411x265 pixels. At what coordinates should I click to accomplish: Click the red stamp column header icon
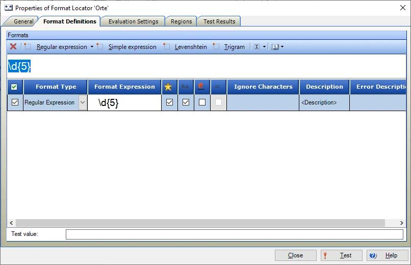point(201,87)
